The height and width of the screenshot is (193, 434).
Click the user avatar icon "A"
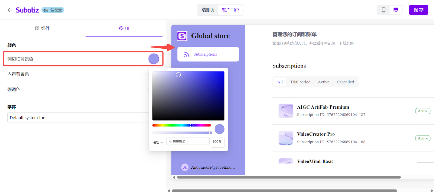tap(185, 167)
